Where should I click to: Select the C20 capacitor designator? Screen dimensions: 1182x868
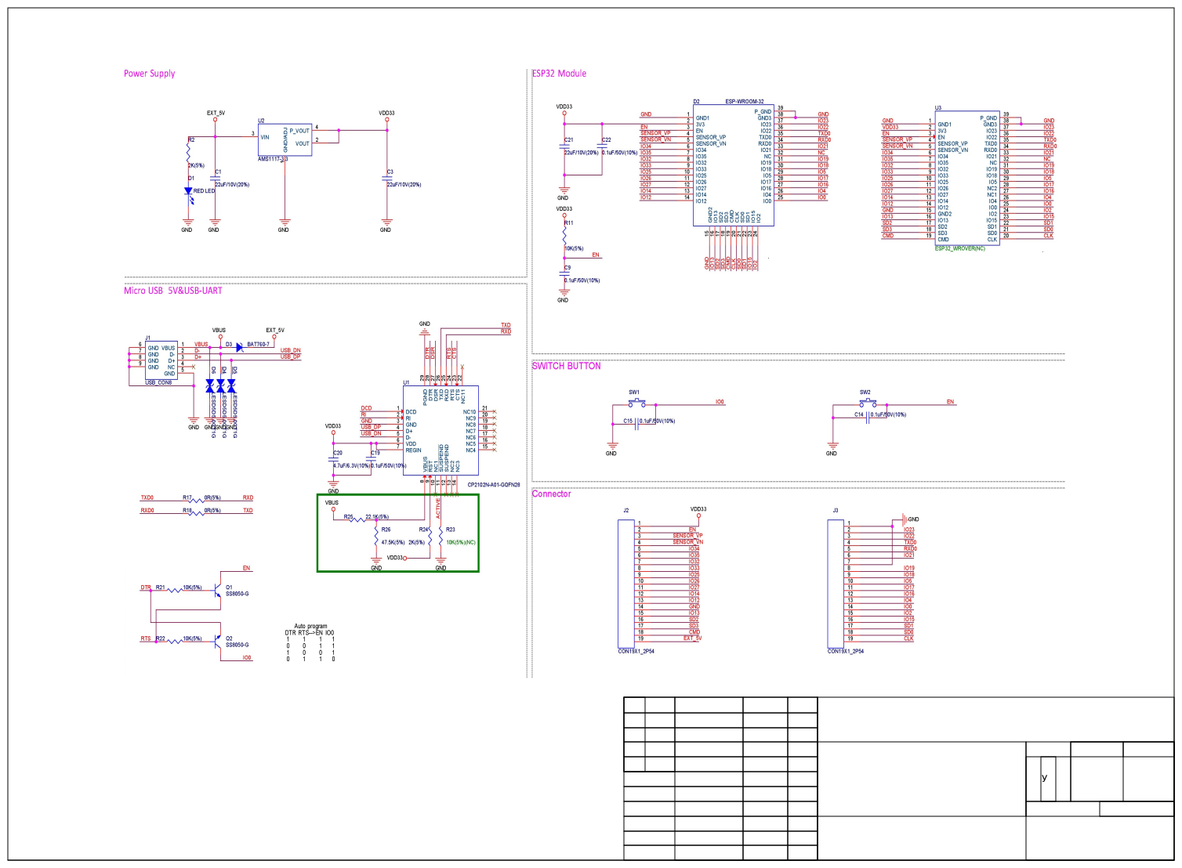(x=338, y=453)
